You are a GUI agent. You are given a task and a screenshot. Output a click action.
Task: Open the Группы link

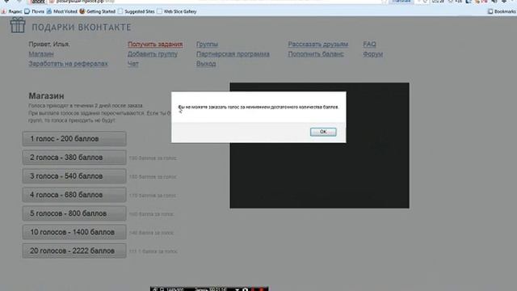pyautogui.click(x=207, y=44)
